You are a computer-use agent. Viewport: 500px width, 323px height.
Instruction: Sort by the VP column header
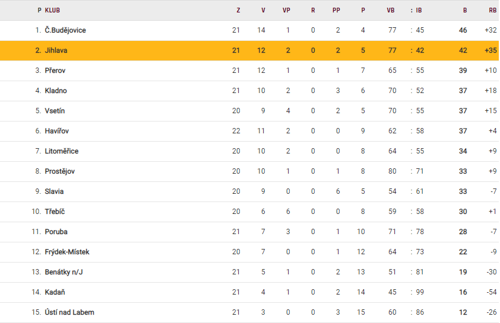(x=286, y=10)
